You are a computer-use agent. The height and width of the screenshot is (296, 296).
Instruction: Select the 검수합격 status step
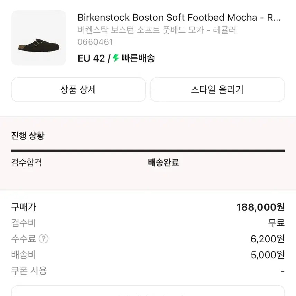27,162
